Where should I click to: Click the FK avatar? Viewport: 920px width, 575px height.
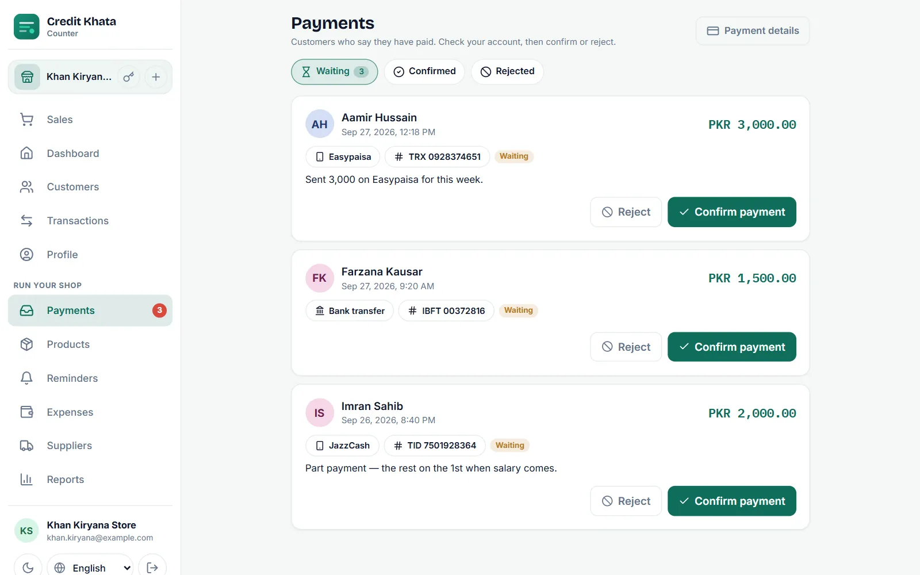point(320,278)
